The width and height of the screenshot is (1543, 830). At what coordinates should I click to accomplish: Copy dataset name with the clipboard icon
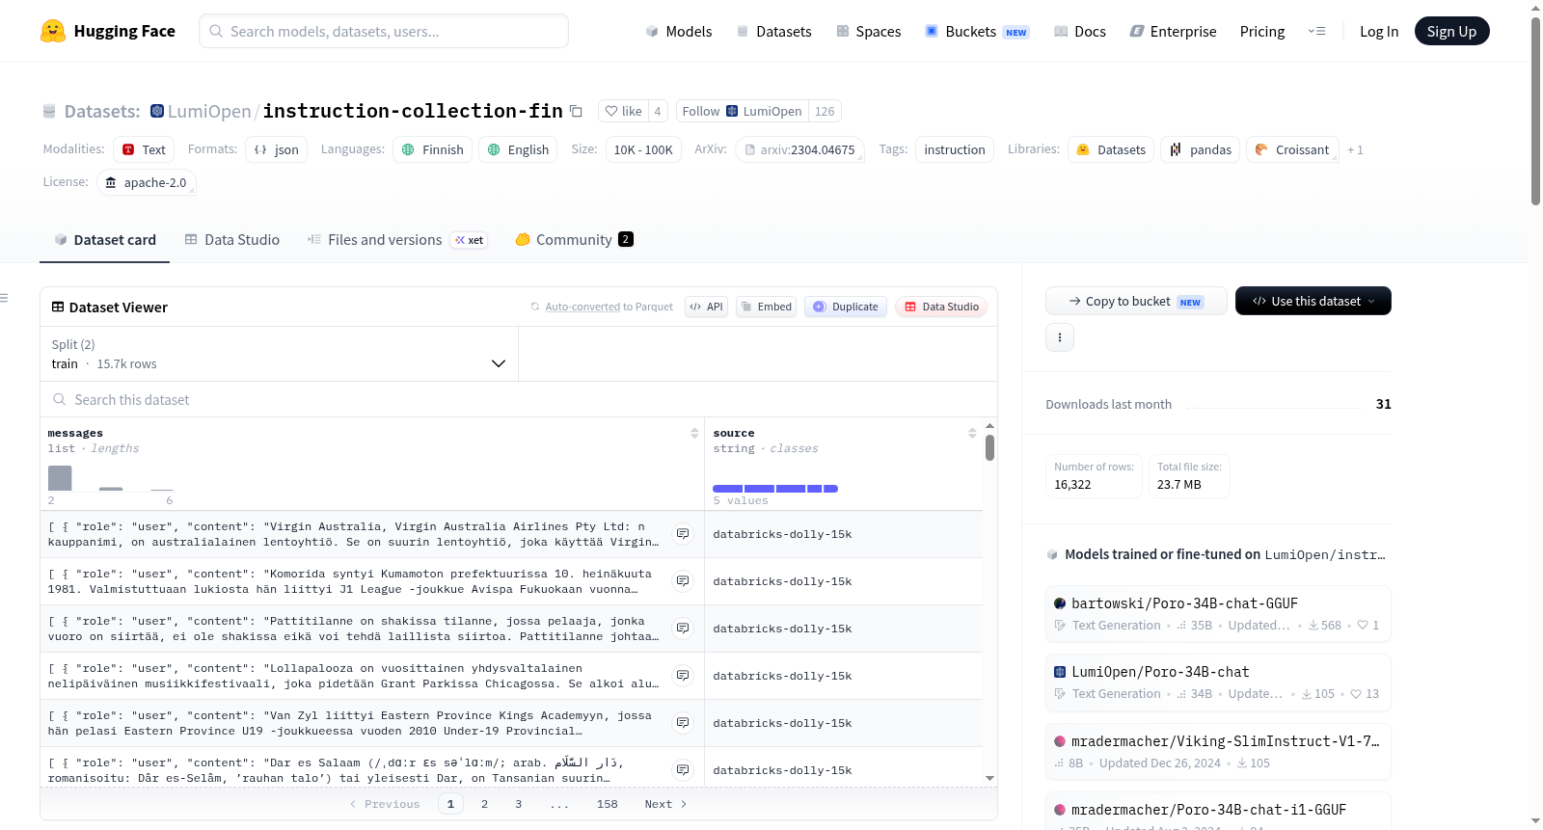(576, 111)
